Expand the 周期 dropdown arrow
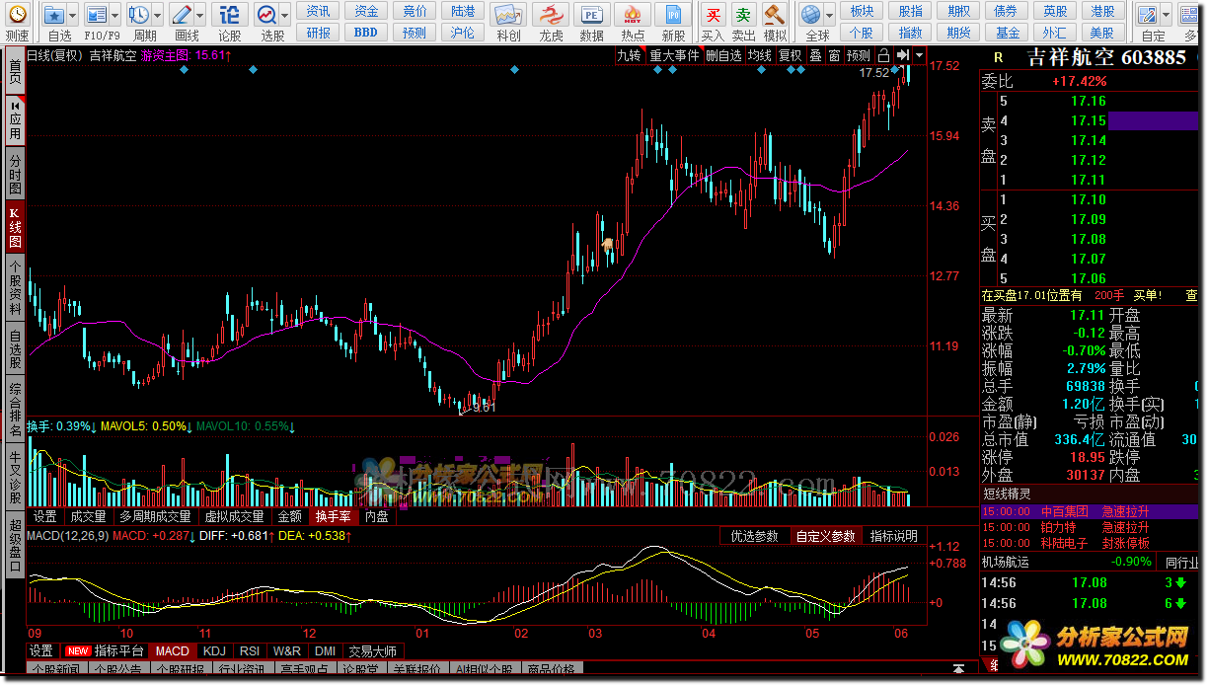 point(159,16)
